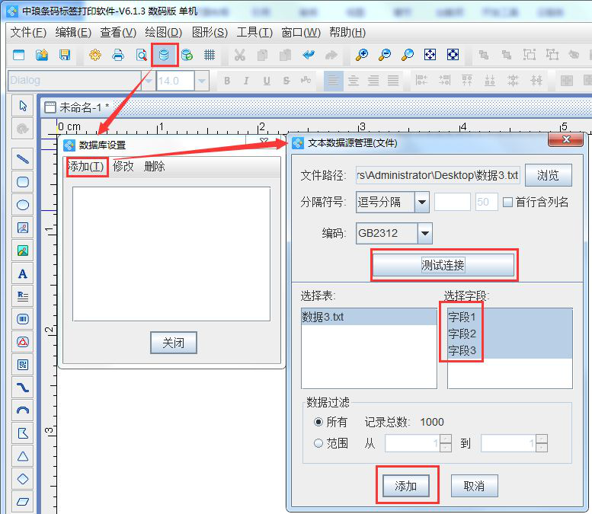Enable the 首行含列名 checkbox
This screenshot has width=592, height=514.
507,203
